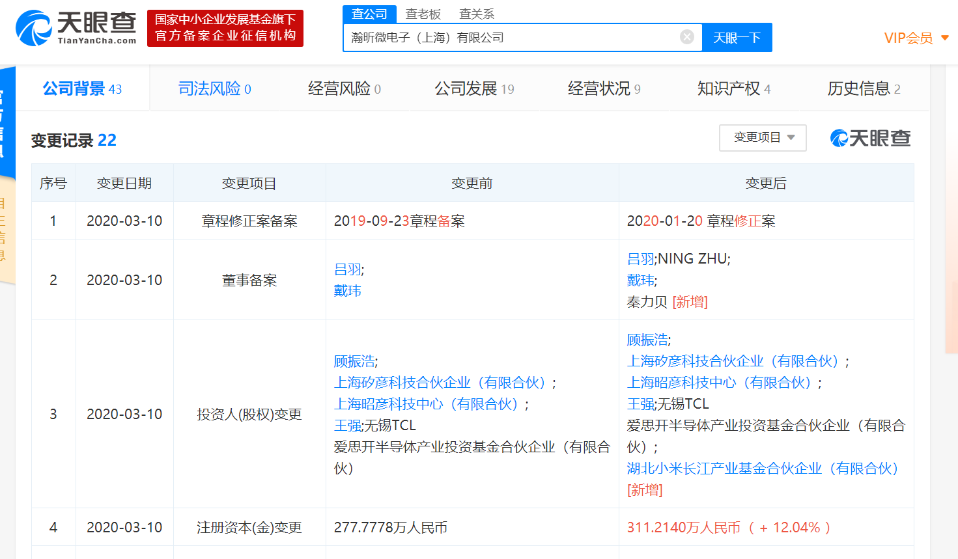Select the 277.7778万人民币 value
This screenshot has height=559, width=958.
coord(391,528)
